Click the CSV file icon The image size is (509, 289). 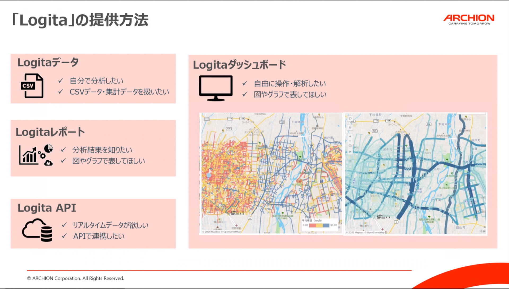point(32,86)
